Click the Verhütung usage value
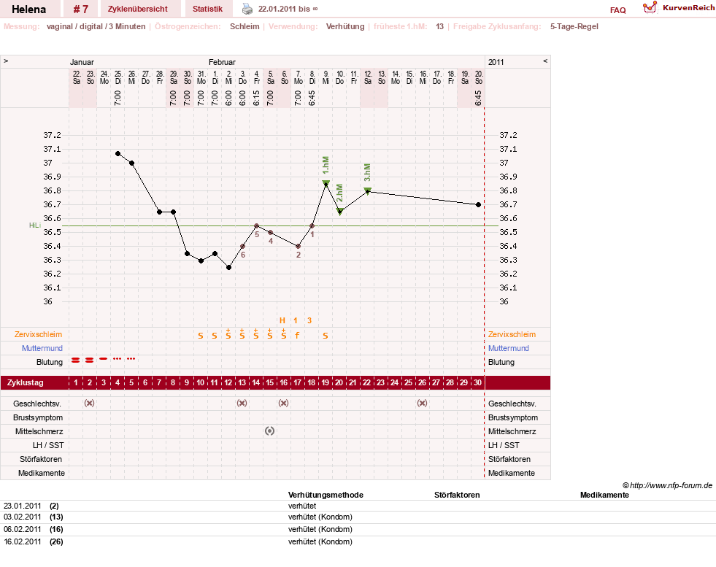716x567 pixels. coord(345,26)
